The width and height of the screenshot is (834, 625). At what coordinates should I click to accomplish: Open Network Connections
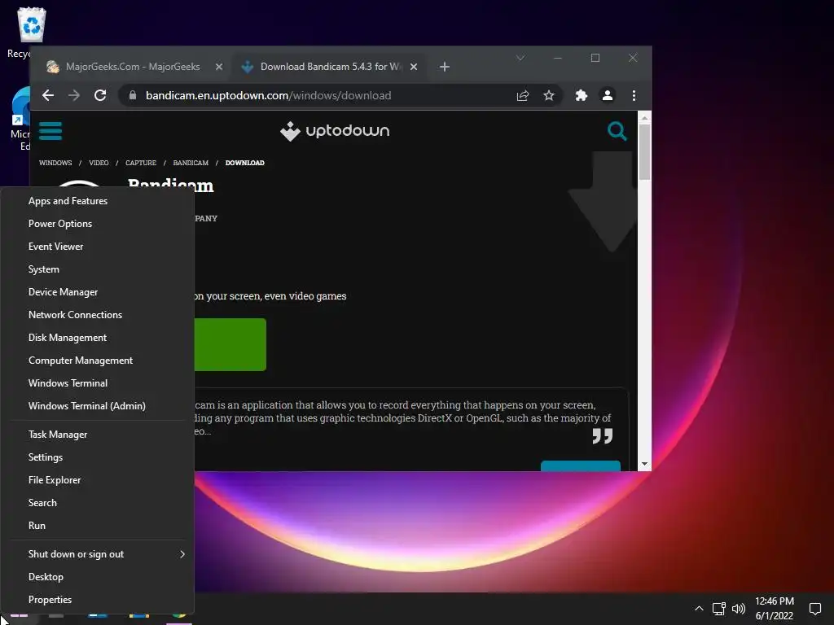[x=98, y=315]
